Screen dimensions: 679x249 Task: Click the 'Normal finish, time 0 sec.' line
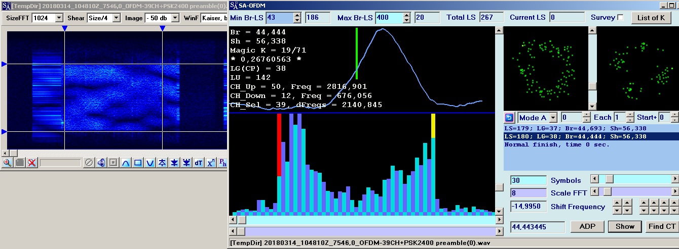point(557,144)
